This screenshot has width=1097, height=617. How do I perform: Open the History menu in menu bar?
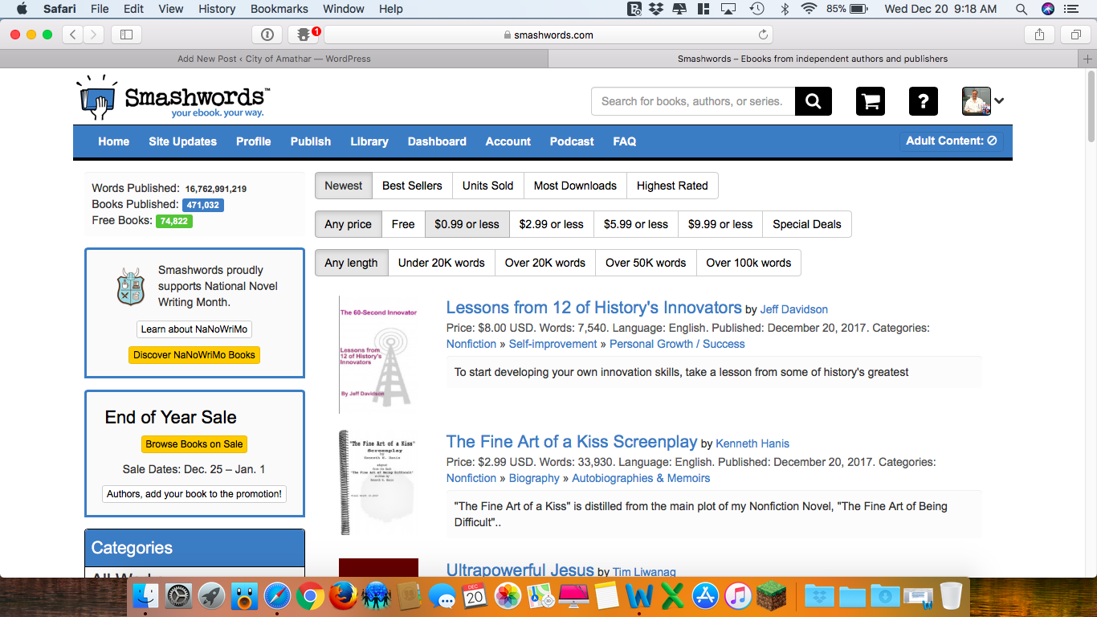coord(217,9)
